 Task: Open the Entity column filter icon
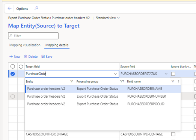point(72,81)
